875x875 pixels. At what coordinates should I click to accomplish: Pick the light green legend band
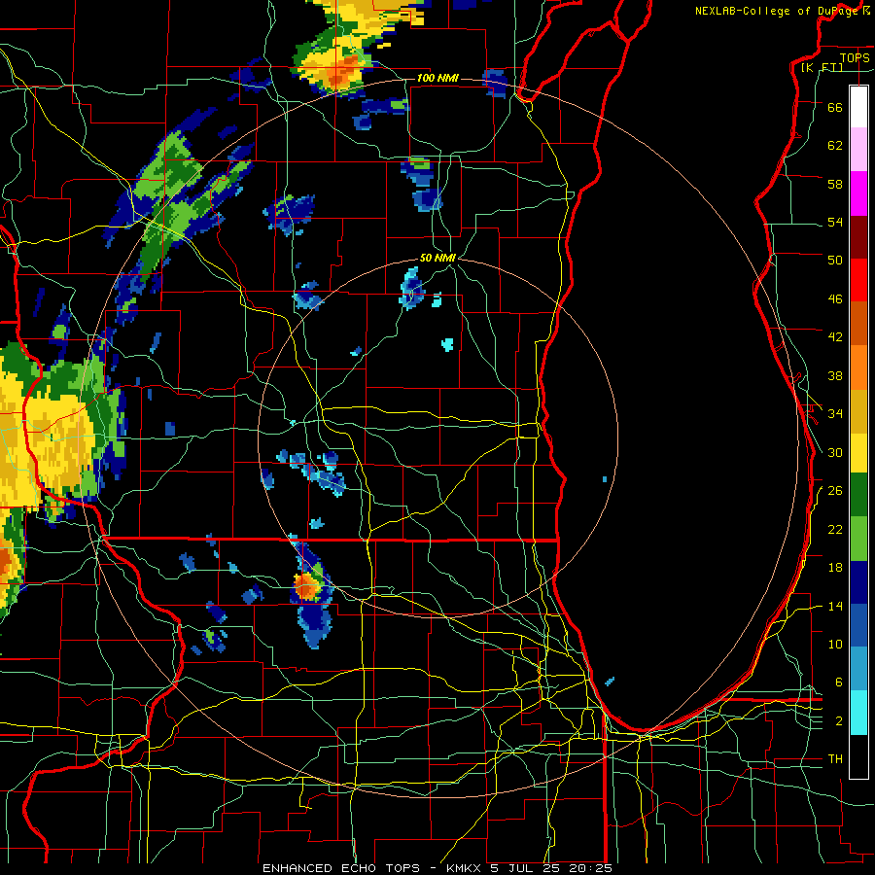858,539
